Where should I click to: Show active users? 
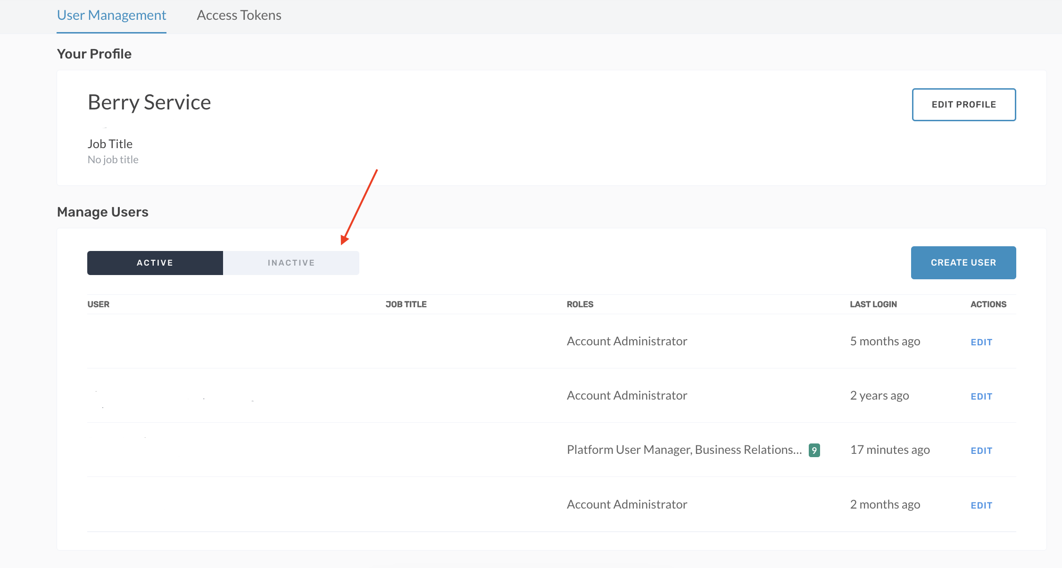155,262
